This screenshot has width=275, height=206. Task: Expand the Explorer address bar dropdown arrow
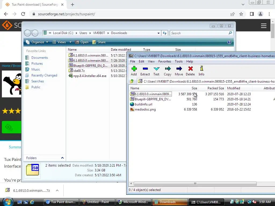(158, 33)
